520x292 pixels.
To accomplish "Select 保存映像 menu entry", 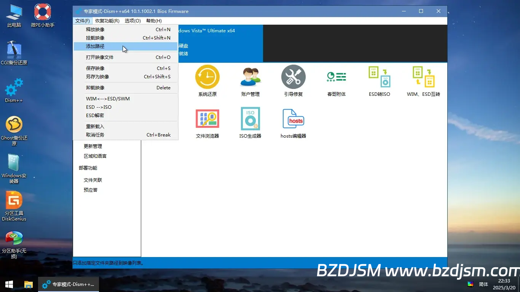I will point(126,68).
